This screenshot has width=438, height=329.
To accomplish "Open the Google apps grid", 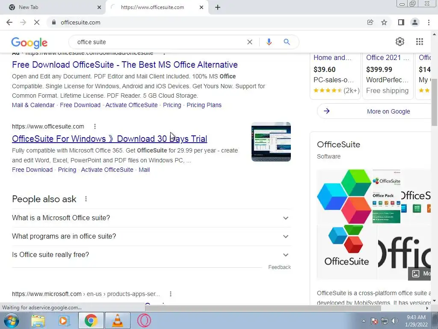I will (x=419, y=42).
